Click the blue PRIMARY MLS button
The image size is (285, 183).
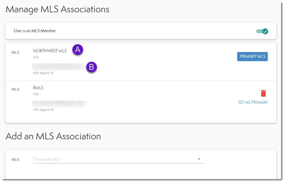pos(252,56)
